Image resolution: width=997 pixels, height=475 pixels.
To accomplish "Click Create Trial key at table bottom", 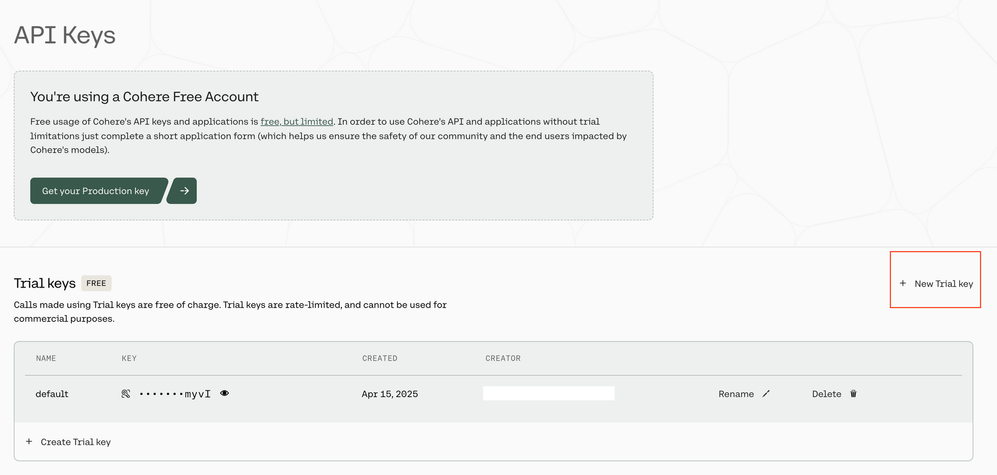I will [68, 442].
